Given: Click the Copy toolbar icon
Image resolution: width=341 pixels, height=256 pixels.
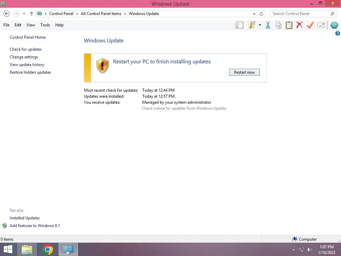Looking at the screenshot, I should pos(278,25).
